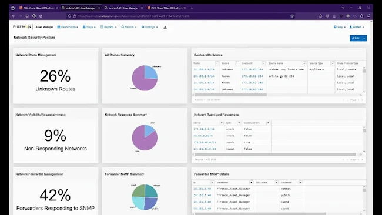Click the Network Types and Responses horizontal scrollbar
The image size is (382, 215).
pyautogui.click(x=275, y=154)
